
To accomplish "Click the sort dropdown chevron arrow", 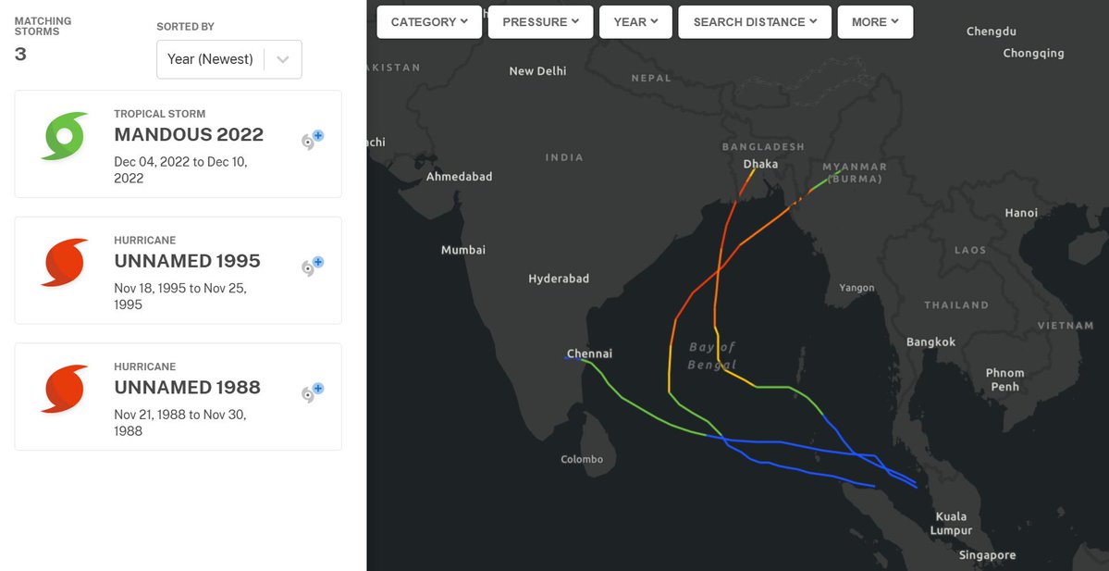I will 283,59.
